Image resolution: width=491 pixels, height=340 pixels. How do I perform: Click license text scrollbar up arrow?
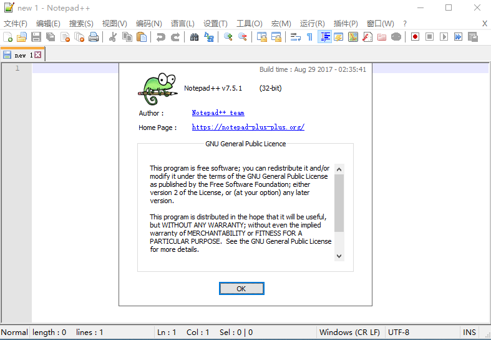point(339,169)
